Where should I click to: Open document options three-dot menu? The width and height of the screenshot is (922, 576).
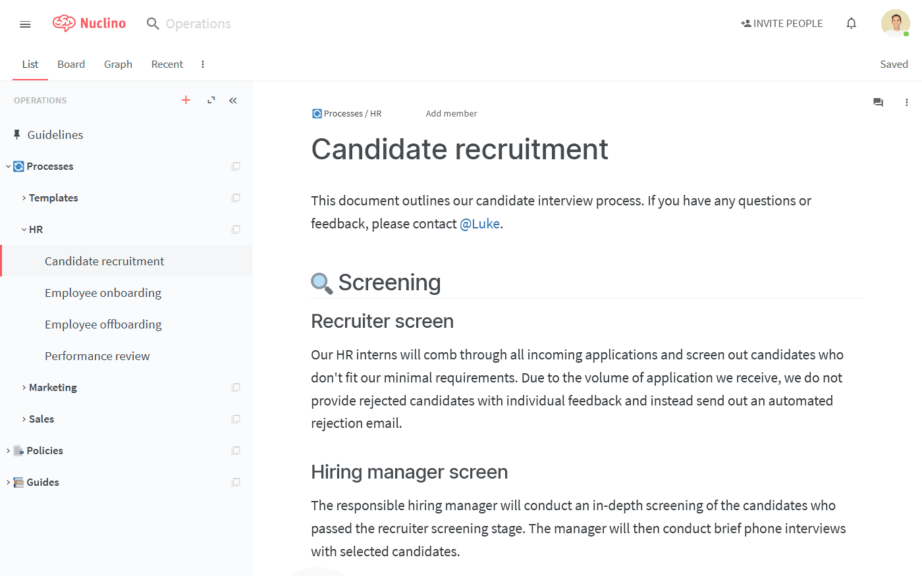(x=906, y=102)
